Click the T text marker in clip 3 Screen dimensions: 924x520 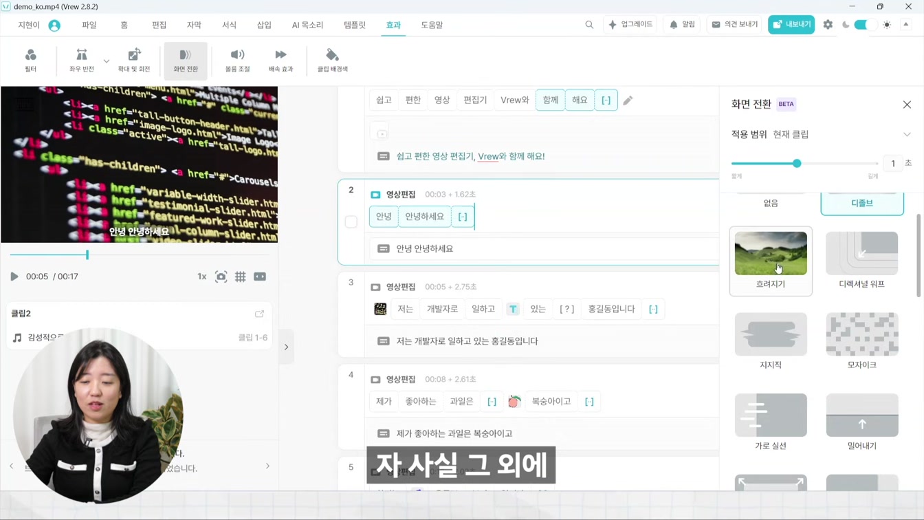click(x=513, y=309)
